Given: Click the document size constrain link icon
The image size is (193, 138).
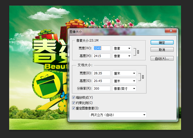Looking at the screenshot, I should pos(143,77).
